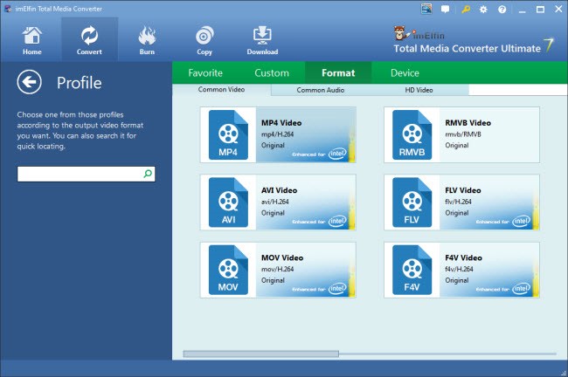Open the Common Audio sub-tab
The width and height of the screenshot is (568, 377).
[x=320, y=90]
